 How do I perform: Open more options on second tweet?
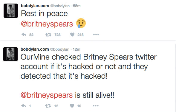pyautogui.click(x=96, y=106)
